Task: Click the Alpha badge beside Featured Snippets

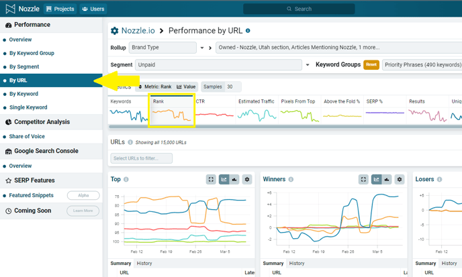Action: click(x=83, y=195)
